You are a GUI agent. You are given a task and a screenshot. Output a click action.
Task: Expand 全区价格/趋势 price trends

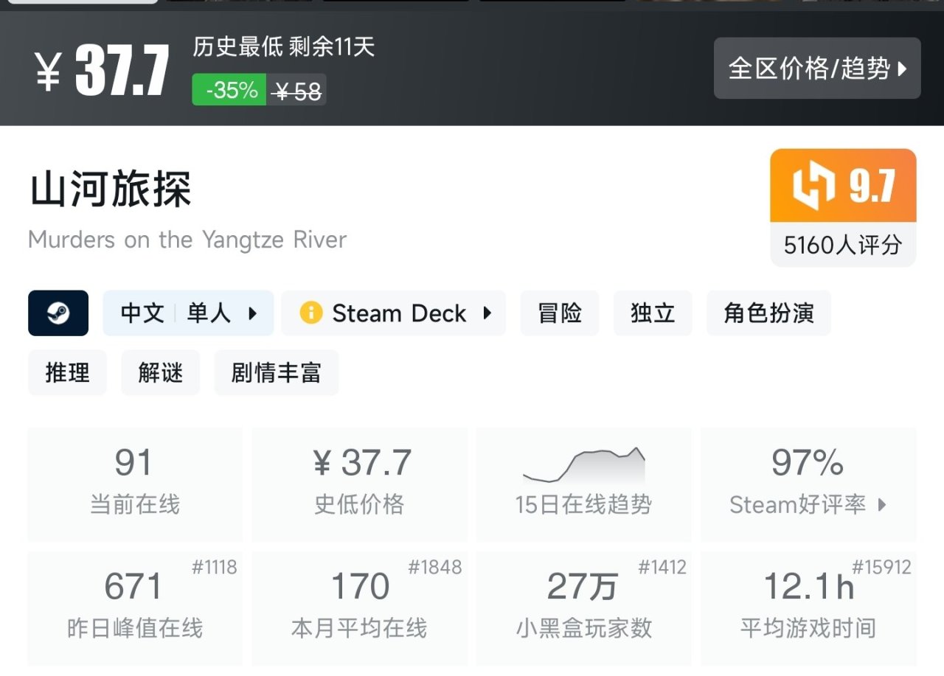coord(817,69)
